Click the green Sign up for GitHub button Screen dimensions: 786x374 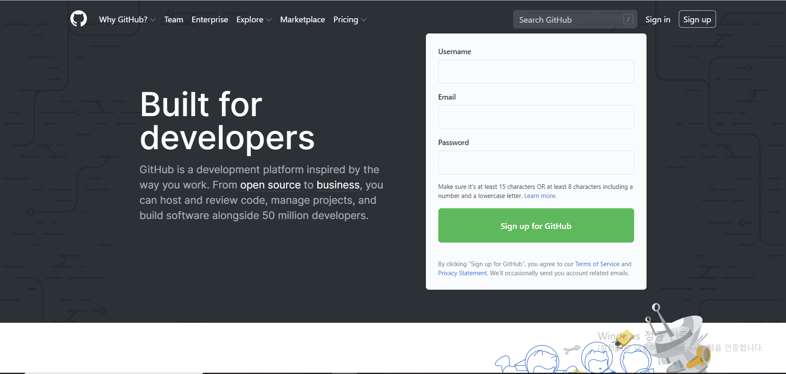coord(536,226)
